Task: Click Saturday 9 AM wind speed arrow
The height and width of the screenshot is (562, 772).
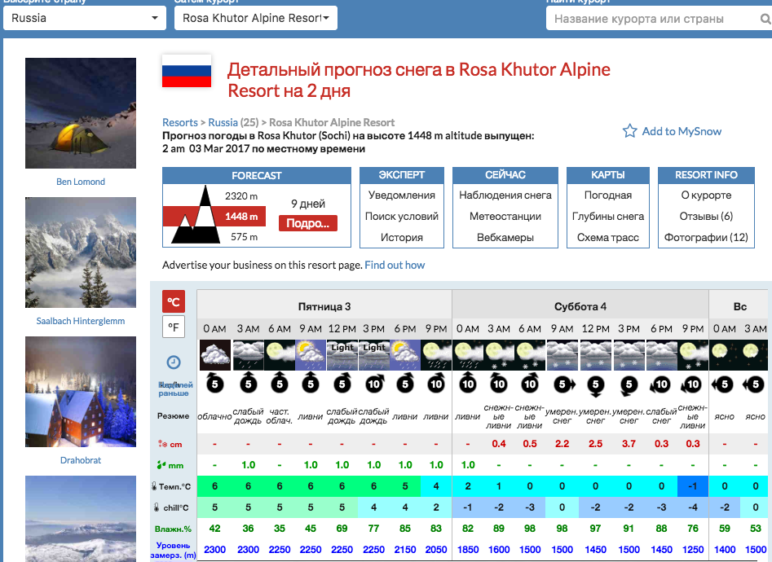Action: pyautogui.click(x=564, y=384)
